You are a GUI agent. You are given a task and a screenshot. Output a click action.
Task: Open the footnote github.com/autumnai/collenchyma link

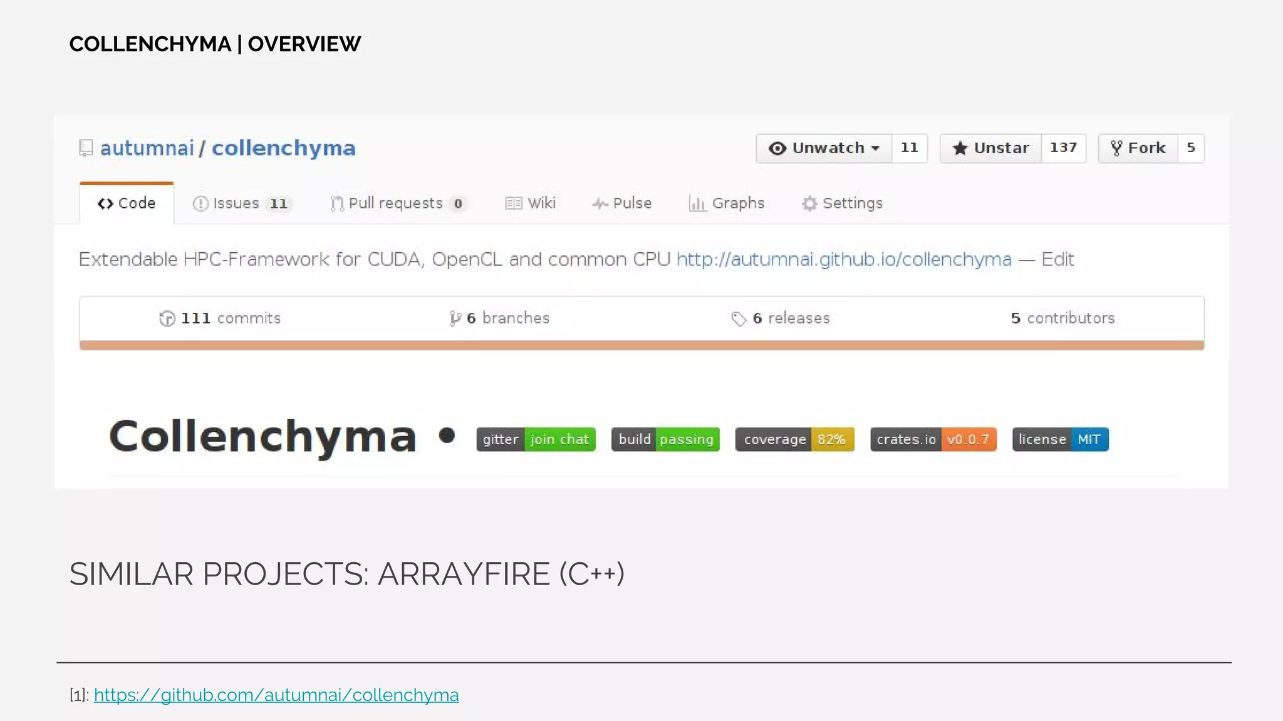[276, 695]
